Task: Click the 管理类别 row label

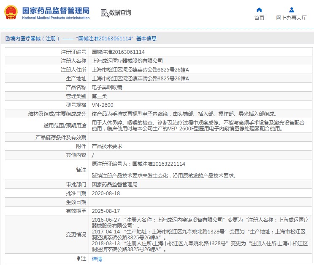Action: point(76,96)
